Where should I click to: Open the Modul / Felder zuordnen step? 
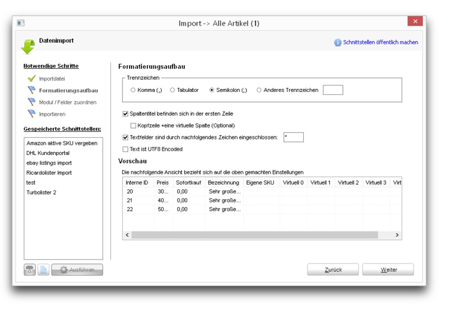68,102
